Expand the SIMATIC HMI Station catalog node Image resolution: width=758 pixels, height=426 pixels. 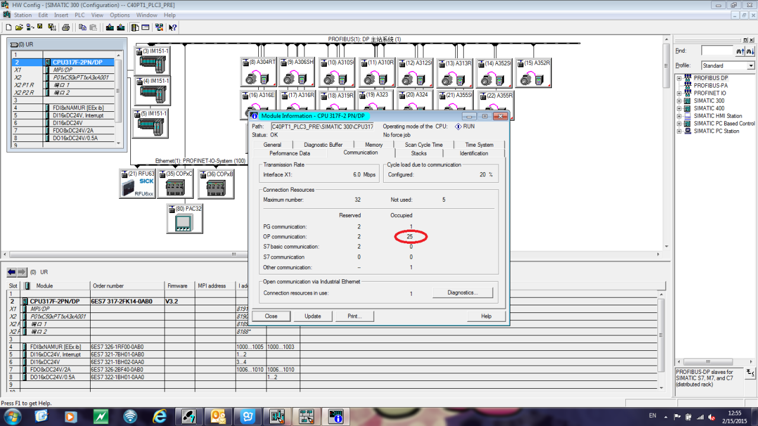coord(679,117)
